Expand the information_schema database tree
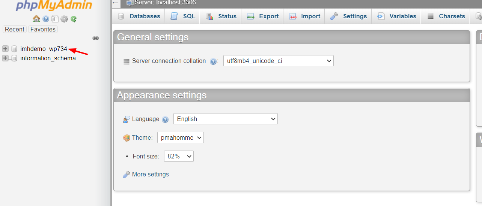The width and height of the screenshot is (482, 206). (5, 58)
